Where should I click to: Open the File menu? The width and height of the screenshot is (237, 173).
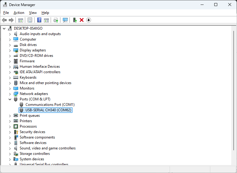pyautogui.click(x=6, y=13)
